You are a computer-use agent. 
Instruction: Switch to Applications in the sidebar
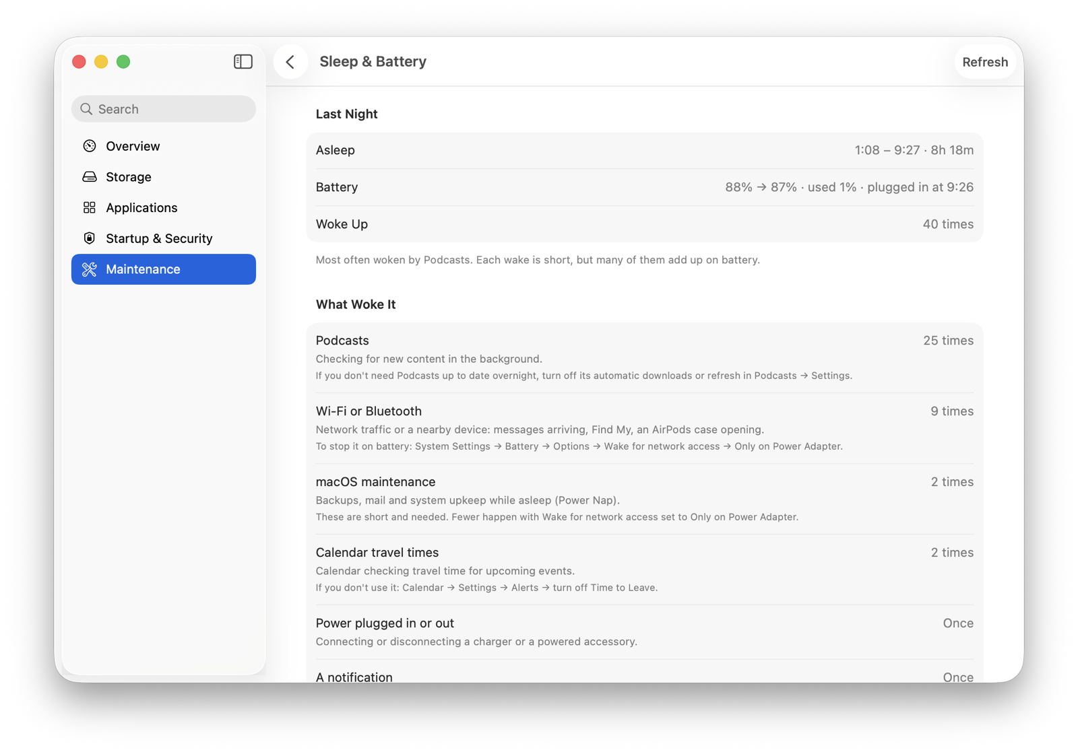164,207
